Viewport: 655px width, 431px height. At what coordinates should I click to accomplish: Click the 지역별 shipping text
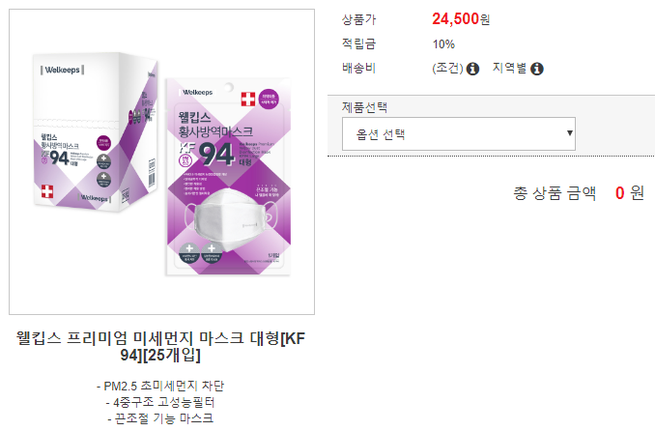pos(509,68)
